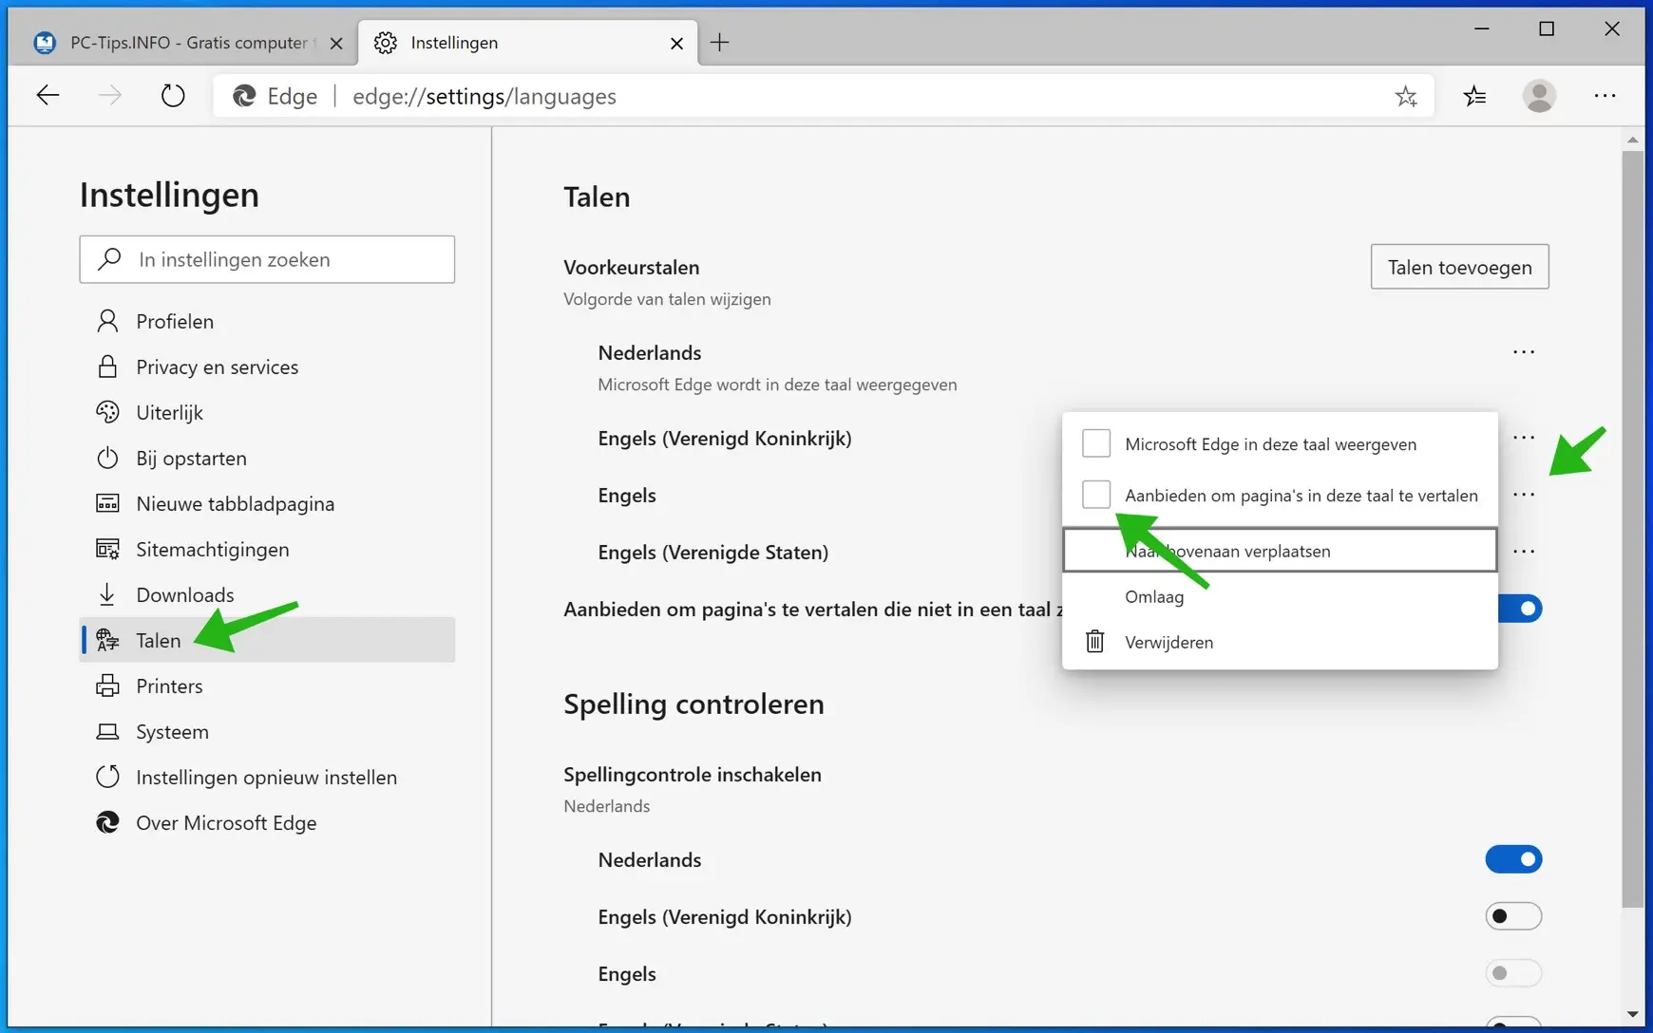Image resolution: width=1653 pixels, height=1033 pixels.
Task: Open more options for Nederlands language
Action: [1524, 352]
